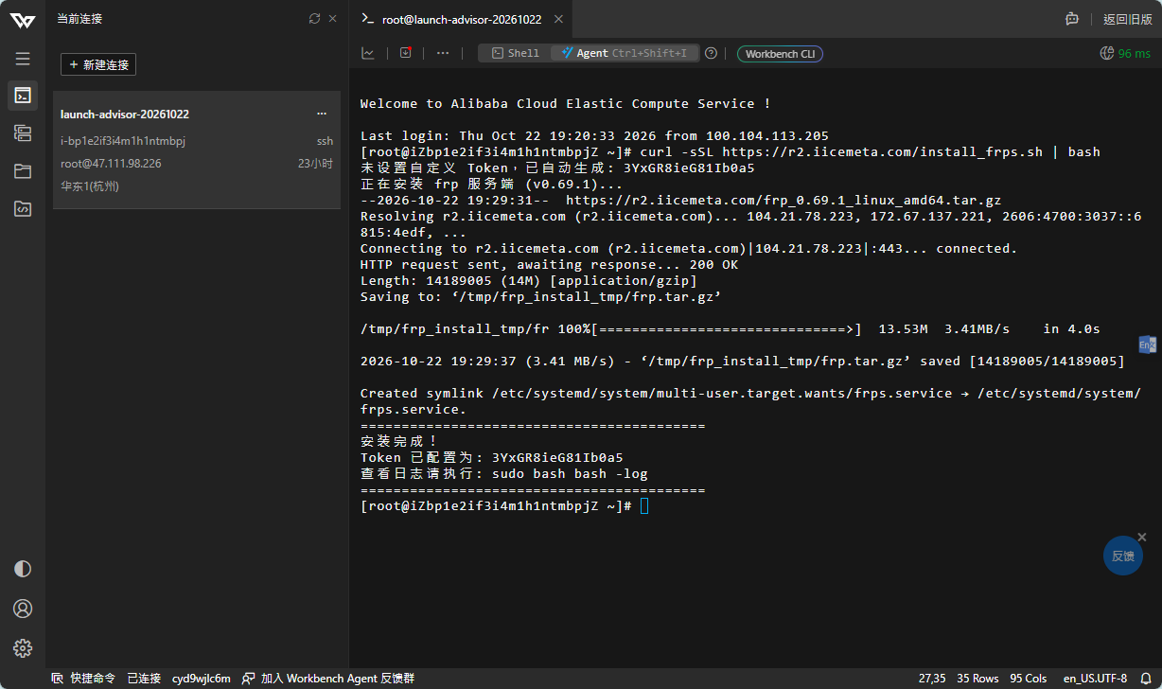This screenshot has width=1162, height=689.
Task: Open the code snippets sidebar icon
Action: point(23,209)
